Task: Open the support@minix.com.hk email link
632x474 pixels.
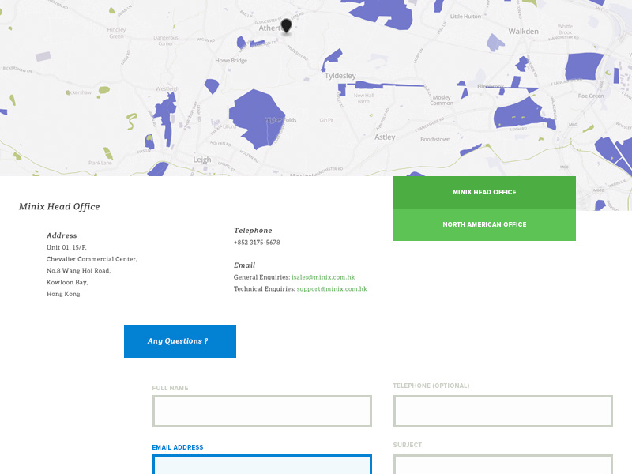Action: [332, 289]
